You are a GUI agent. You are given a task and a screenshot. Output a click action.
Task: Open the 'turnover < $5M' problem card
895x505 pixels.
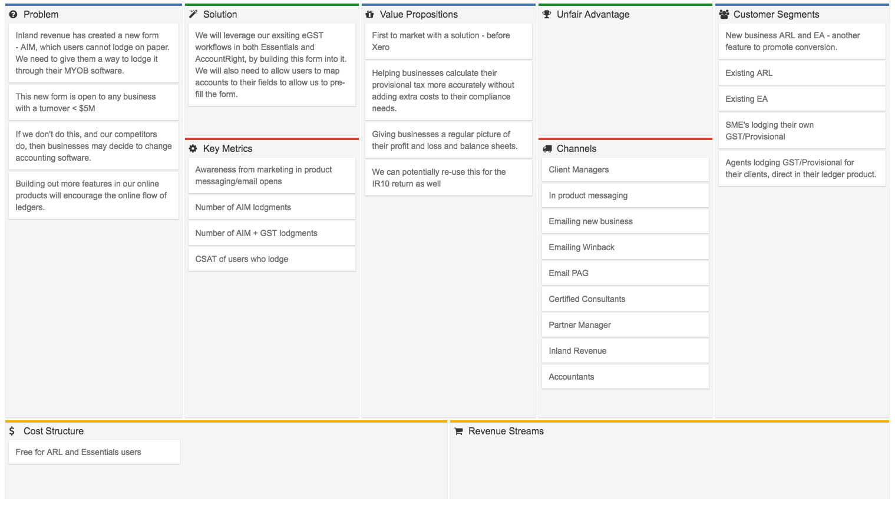point(94,102)
